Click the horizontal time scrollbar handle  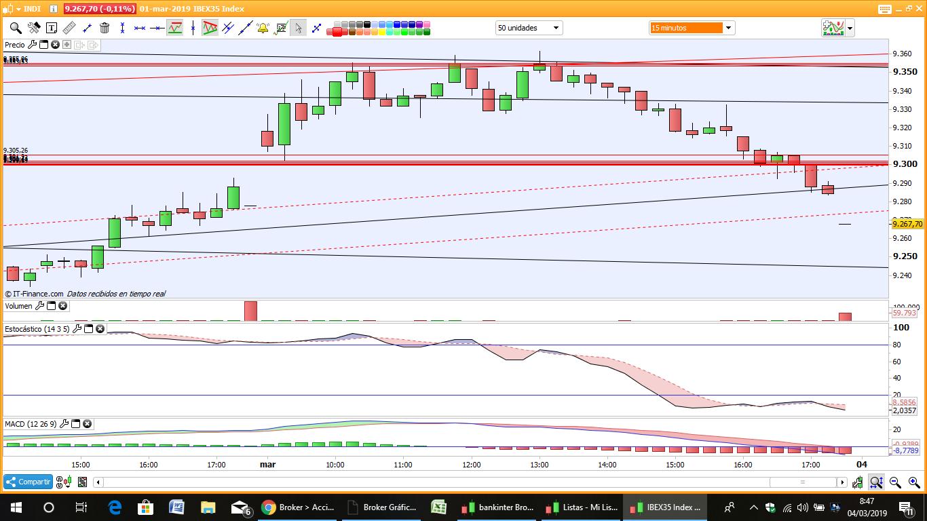803,482
